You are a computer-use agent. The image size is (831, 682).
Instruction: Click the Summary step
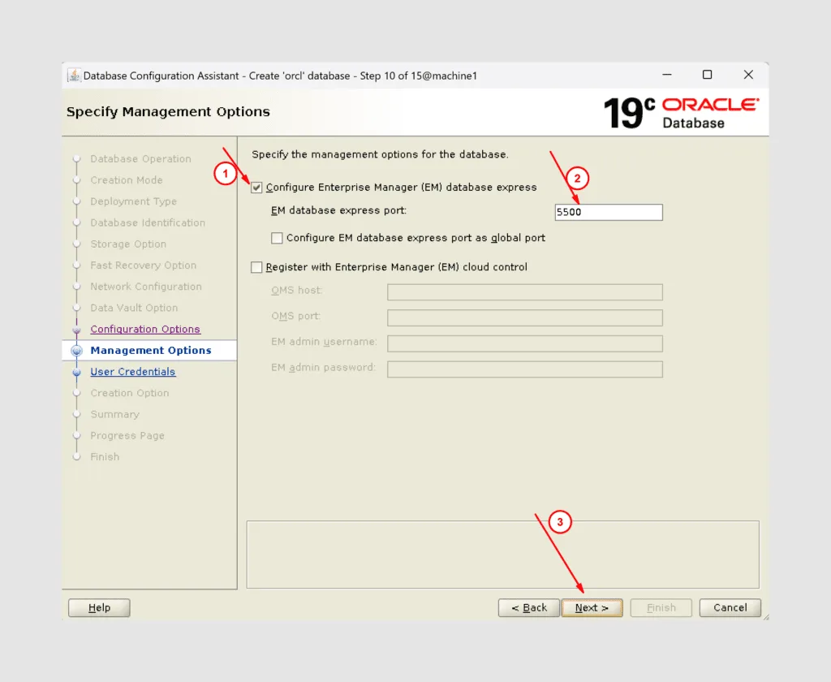(x=114, y=414)
